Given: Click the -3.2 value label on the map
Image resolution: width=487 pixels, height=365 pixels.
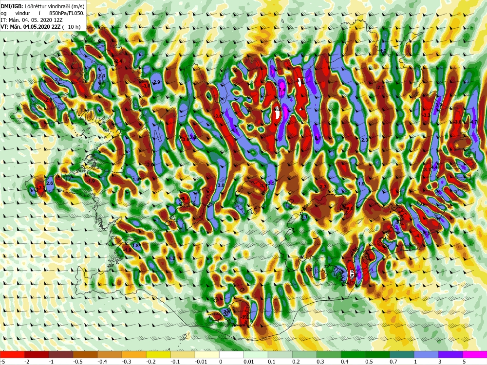Looking at the screenshot, I should (41, 188).
